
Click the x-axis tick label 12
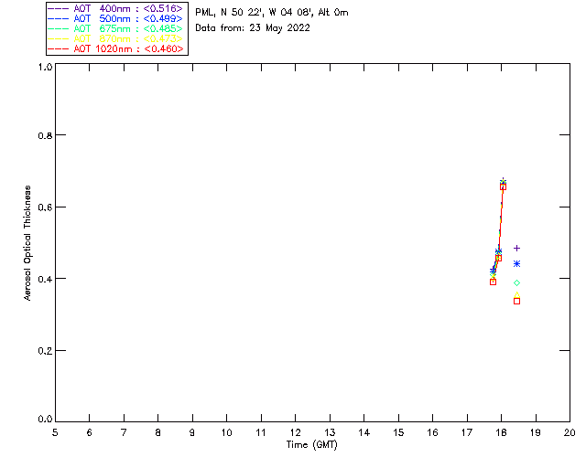pos(295,432)
